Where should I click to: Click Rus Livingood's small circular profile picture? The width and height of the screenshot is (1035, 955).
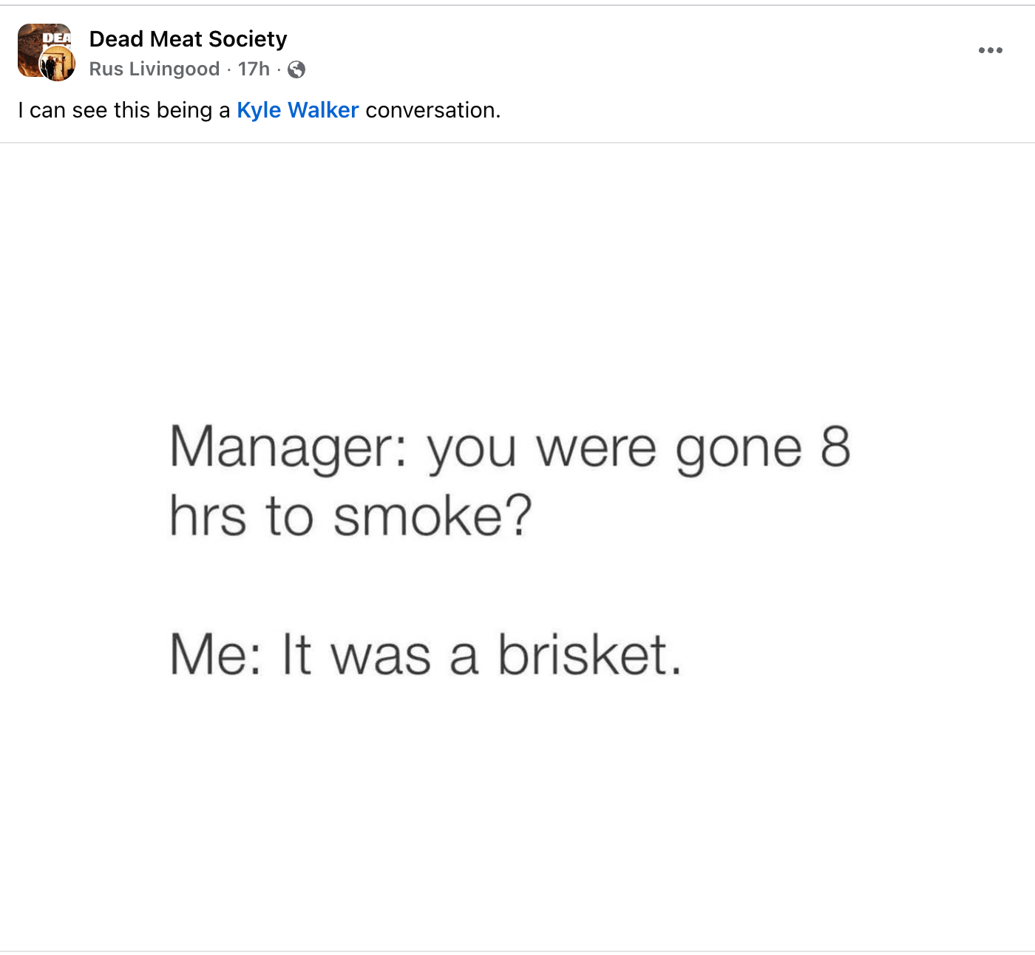click(58, 64)
